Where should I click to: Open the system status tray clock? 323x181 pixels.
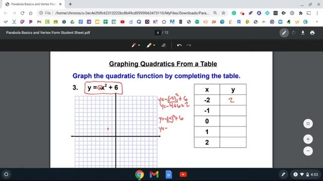(305, 174)
